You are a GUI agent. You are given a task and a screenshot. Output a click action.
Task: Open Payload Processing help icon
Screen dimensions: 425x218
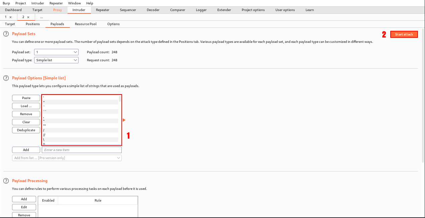[6, 181]
